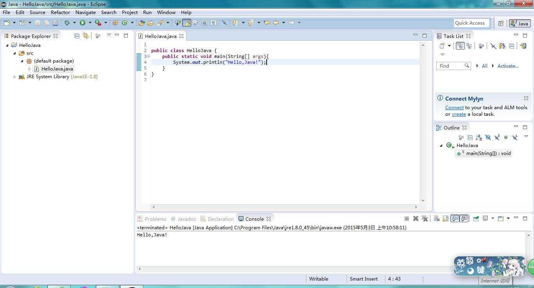The height and width of the screenshot is (288, 534).
Task: Toggle Mark Occurrences highlighter in toolbar
Action: click(187, 23)
